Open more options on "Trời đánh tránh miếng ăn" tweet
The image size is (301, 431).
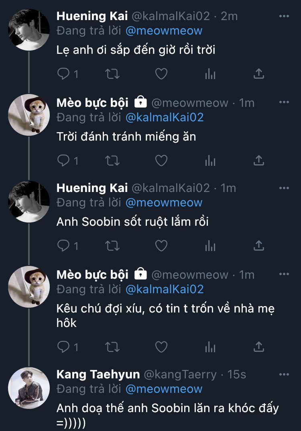pyautogui.click(x=284, y=102)
